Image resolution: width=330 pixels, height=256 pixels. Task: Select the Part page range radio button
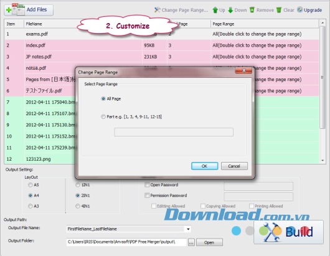[x=103, y=116]
